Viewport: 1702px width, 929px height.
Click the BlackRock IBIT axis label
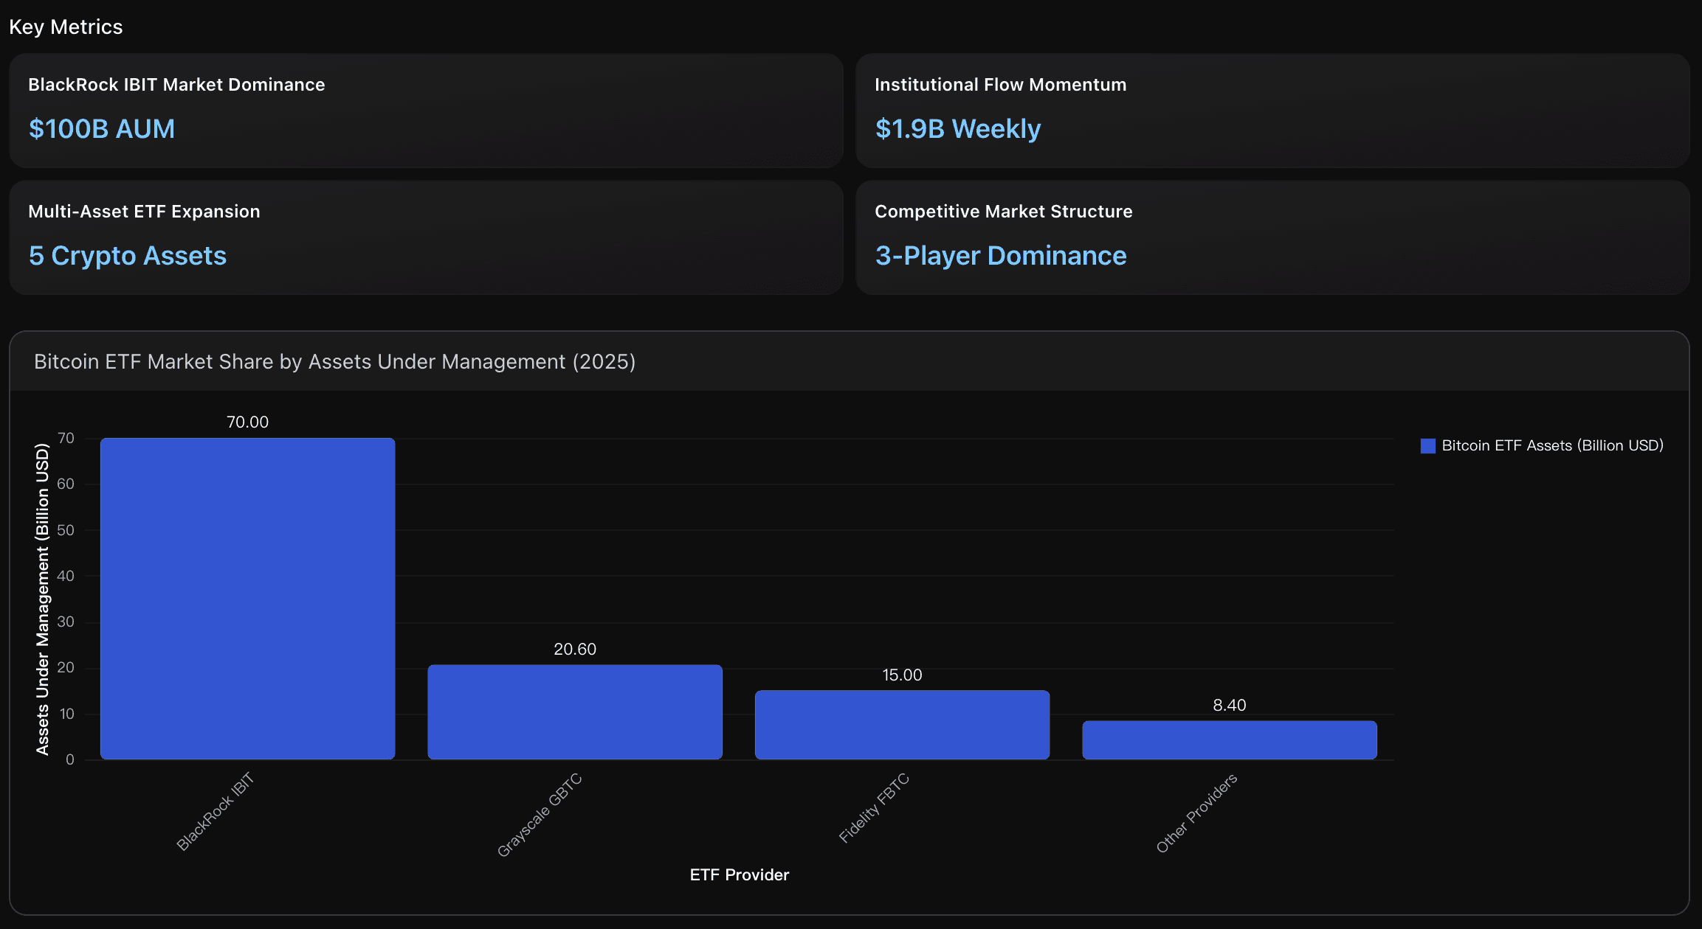point(215,812)
